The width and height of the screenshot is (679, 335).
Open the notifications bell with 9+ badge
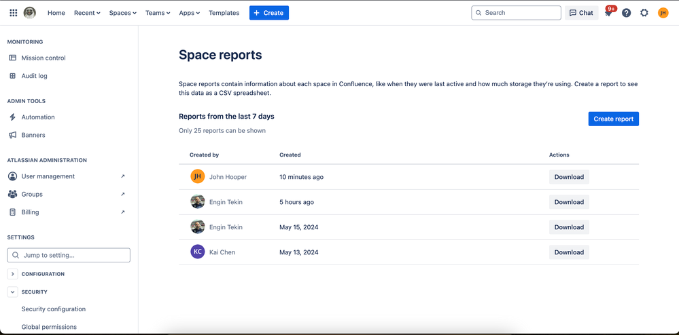coord(608,13)
